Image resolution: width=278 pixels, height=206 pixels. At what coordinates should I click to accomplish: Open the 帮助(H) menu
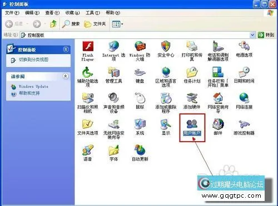(113, 13)
